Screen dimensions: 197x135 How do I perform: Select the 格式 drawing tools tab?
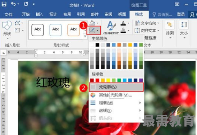pyautogui.click(x=139, y=14)
